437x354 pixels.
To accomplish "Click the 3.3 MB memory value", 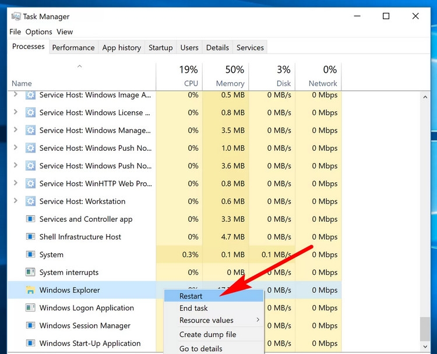I will pyautogui.click(x=232, y=219).
